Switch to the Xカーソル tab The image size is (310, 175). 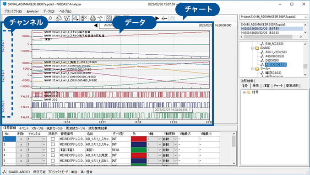pyautogui.click(x=38, y=128)
